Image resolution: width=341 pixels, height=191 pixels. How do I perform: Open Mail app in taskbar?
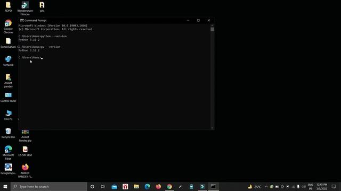pos(114,186)
